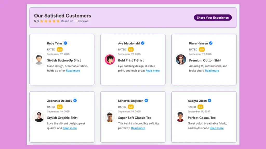The height and width of the screenshot is (149, 266).
Task: Click Minerva Singleton's profile avatar
Action: coord(110,117)
